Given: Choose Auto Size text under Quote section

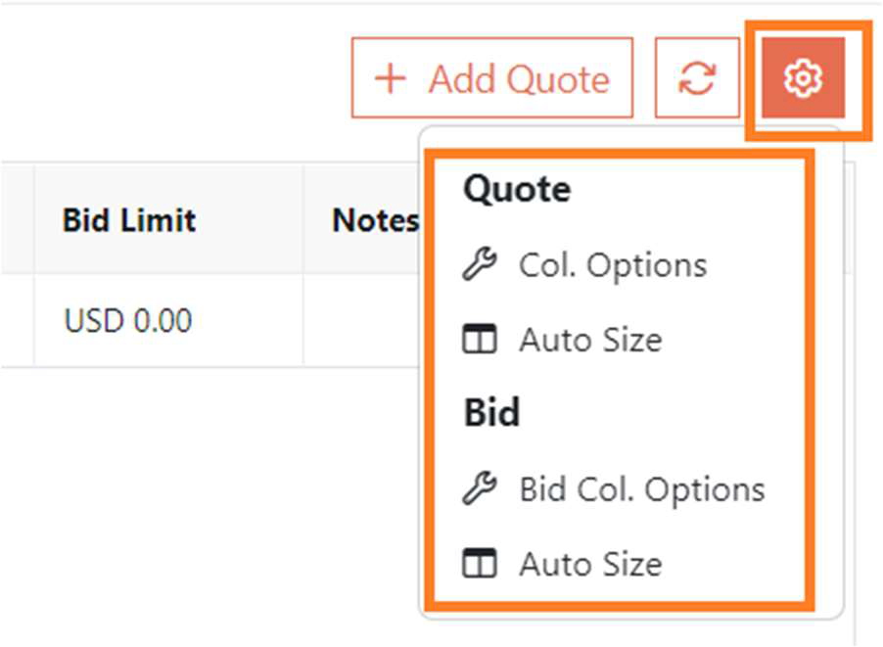Looking at the screenshot, I should click(x=590, y=341).
